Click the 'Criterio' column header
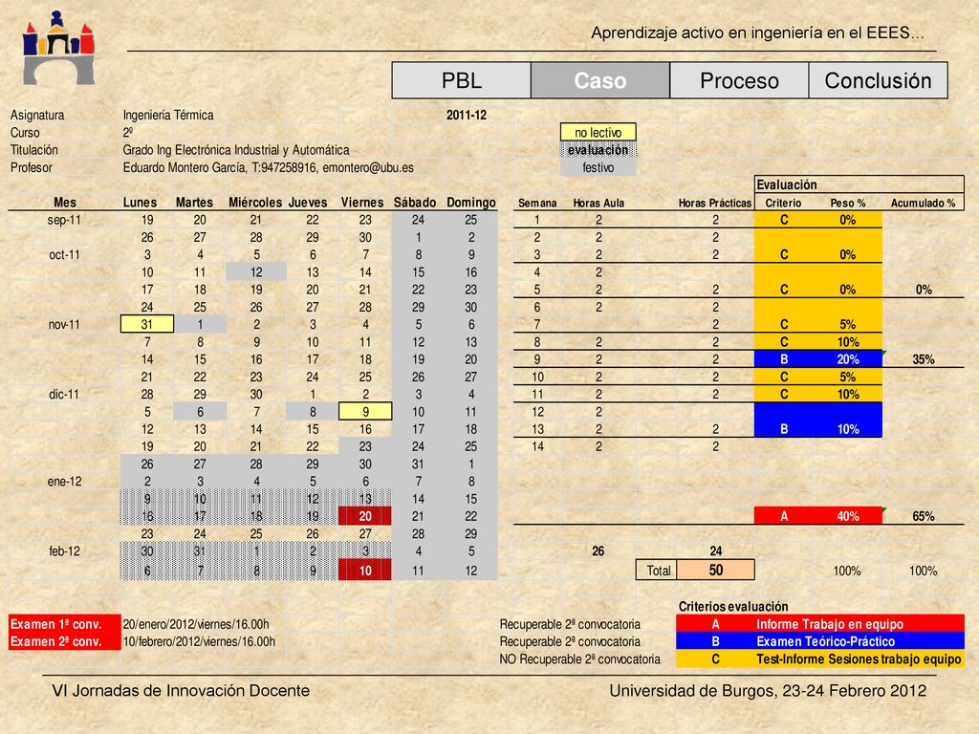 783,203
